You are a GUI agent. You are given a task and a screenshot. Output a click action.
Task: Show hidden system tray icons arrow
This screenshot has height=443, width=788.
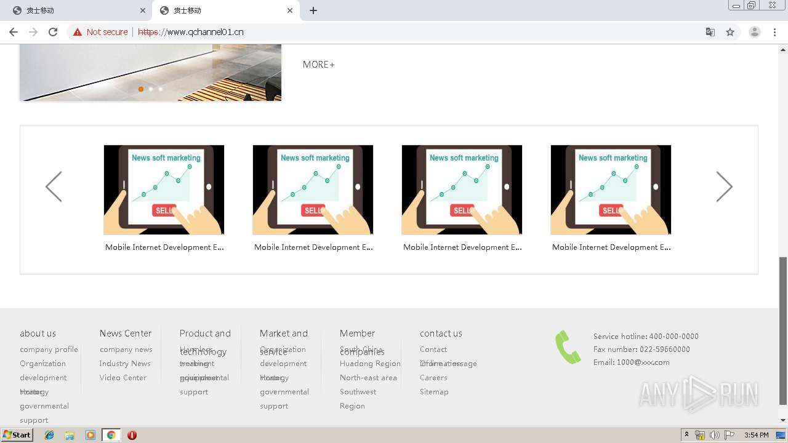(x=686, y=435)
